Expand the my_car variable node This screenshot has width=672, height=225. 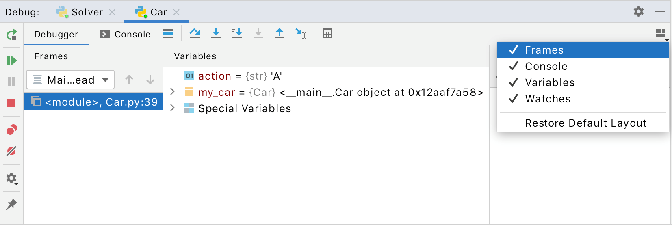point(173,92)
